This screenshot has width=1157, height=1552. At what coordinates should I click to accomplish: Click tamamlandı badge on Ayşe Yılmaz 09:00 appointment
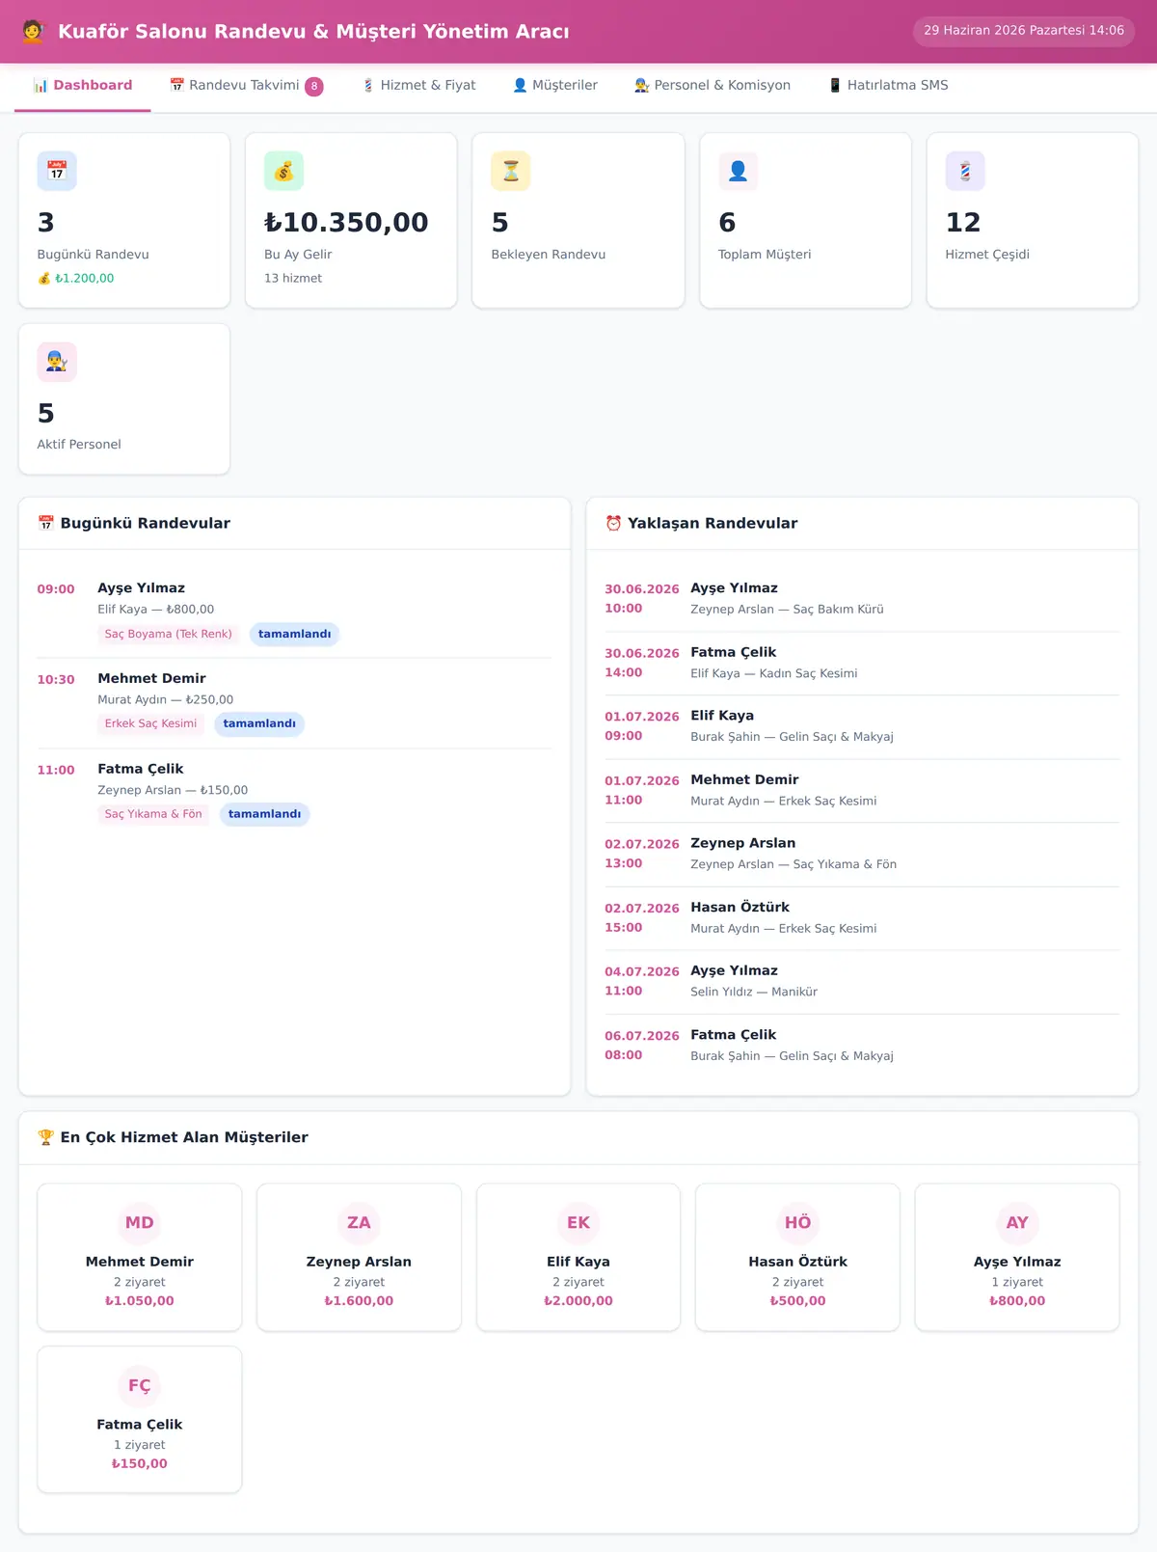pyautogui.click(x=295, y=634)
